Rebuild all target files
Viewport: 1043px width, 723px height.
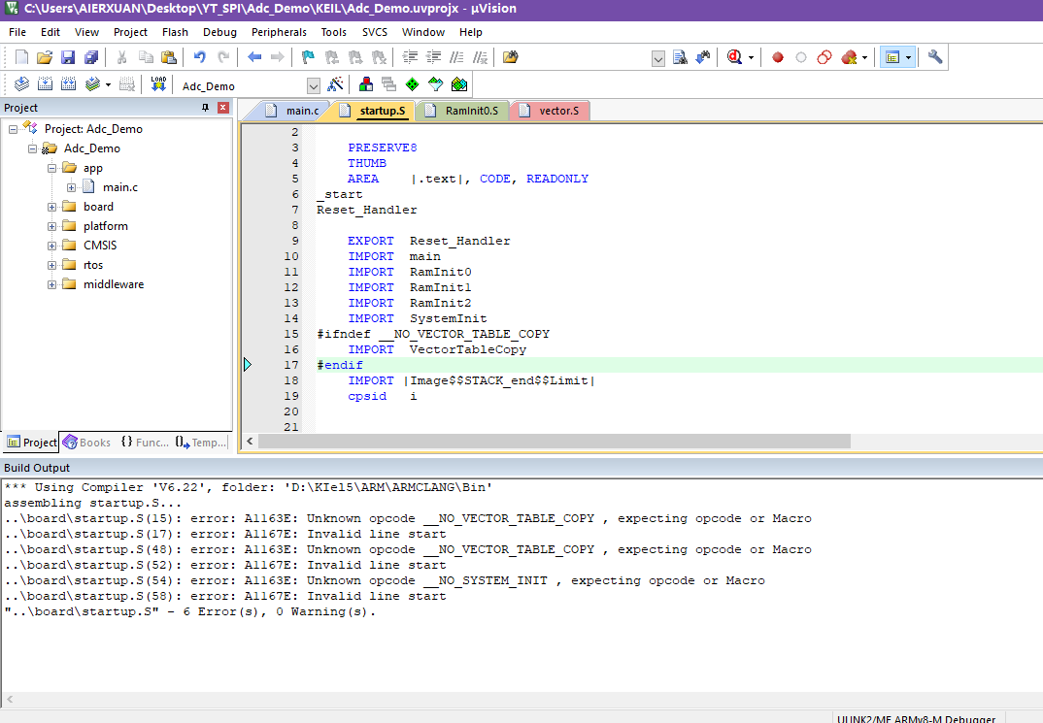coord(69,84)
